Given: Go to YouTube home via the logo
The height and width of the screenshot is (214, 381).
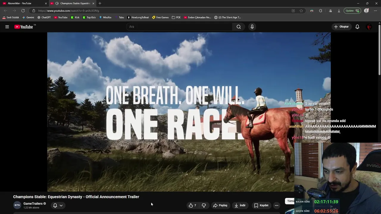Looking at the screenshot, I should pyautogui.click(x=24, y=27).
